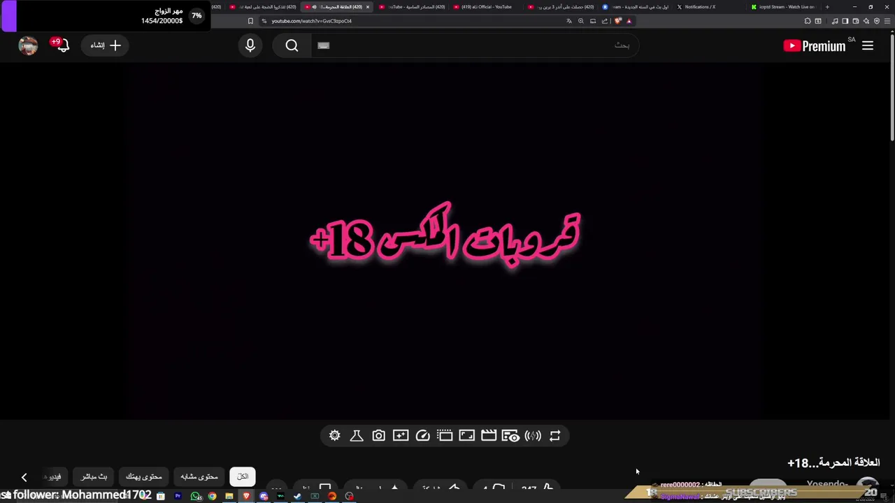Viewport: 895px width, 503px height.
Task: Open the Brave Shields lion icon
Action: click(617, 21)
